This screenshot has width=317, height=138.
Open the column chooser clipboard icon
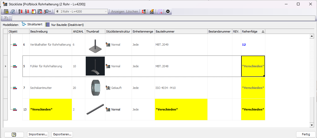[x=33, y=11]
